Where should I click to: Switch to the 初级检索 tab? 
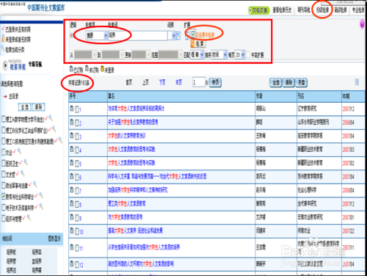point(322,10)
